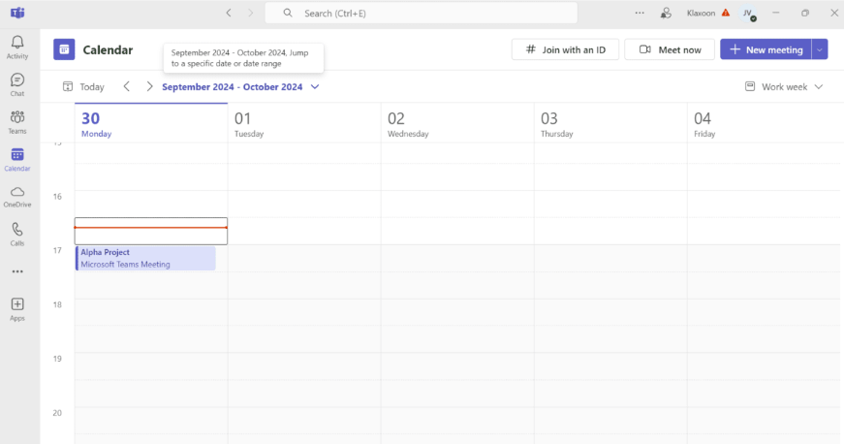Image resolution: width=844 pixels, height=444 pixels.
Task: Open Settings and more ellipsis in title bar
Action: (x=640, y=13)
